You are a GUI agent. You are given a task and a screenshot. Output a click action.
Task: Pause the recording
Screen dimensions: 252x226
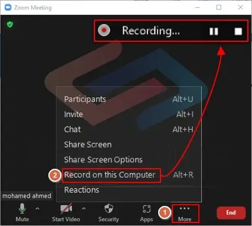214,31
